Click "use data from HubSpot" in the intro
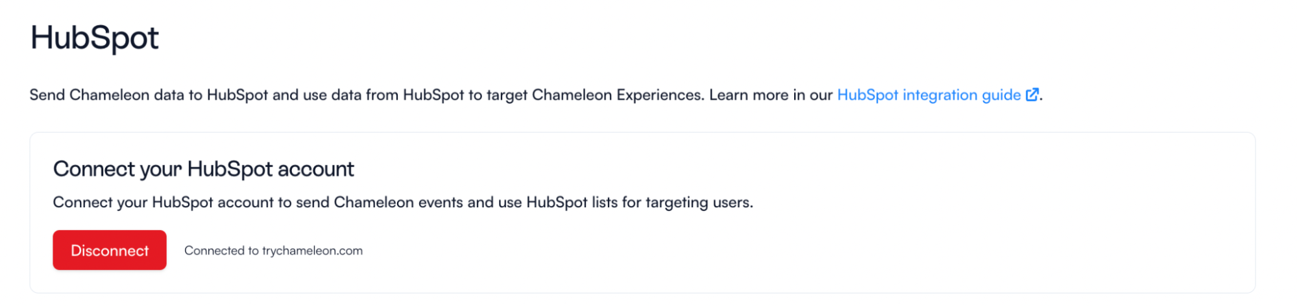The height and width of the screenshot is (307, 1297). tap(383, 95)
